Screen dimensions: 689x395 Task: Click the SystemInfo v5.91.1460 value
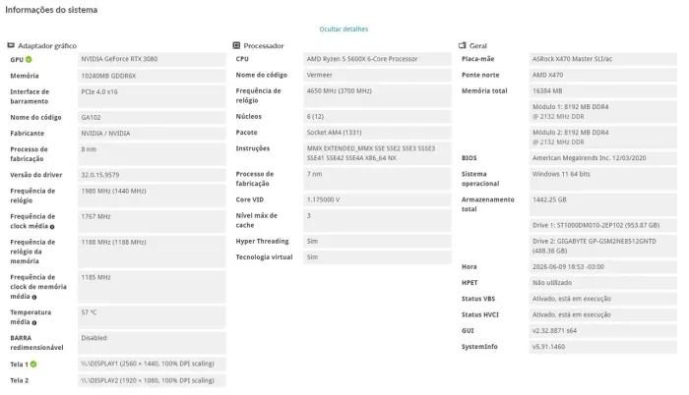(603, 347)
